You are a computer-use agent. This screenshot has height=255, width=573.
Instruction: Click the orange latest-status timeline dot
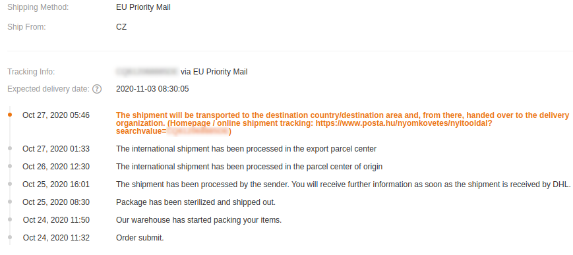click(10, 115)
